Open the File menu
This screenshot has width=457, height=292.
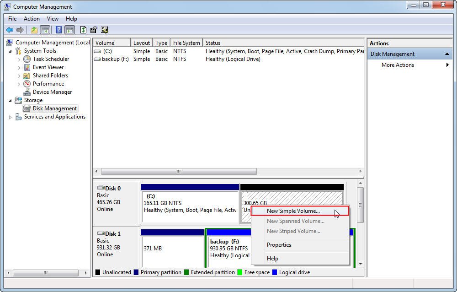point(12,19)
